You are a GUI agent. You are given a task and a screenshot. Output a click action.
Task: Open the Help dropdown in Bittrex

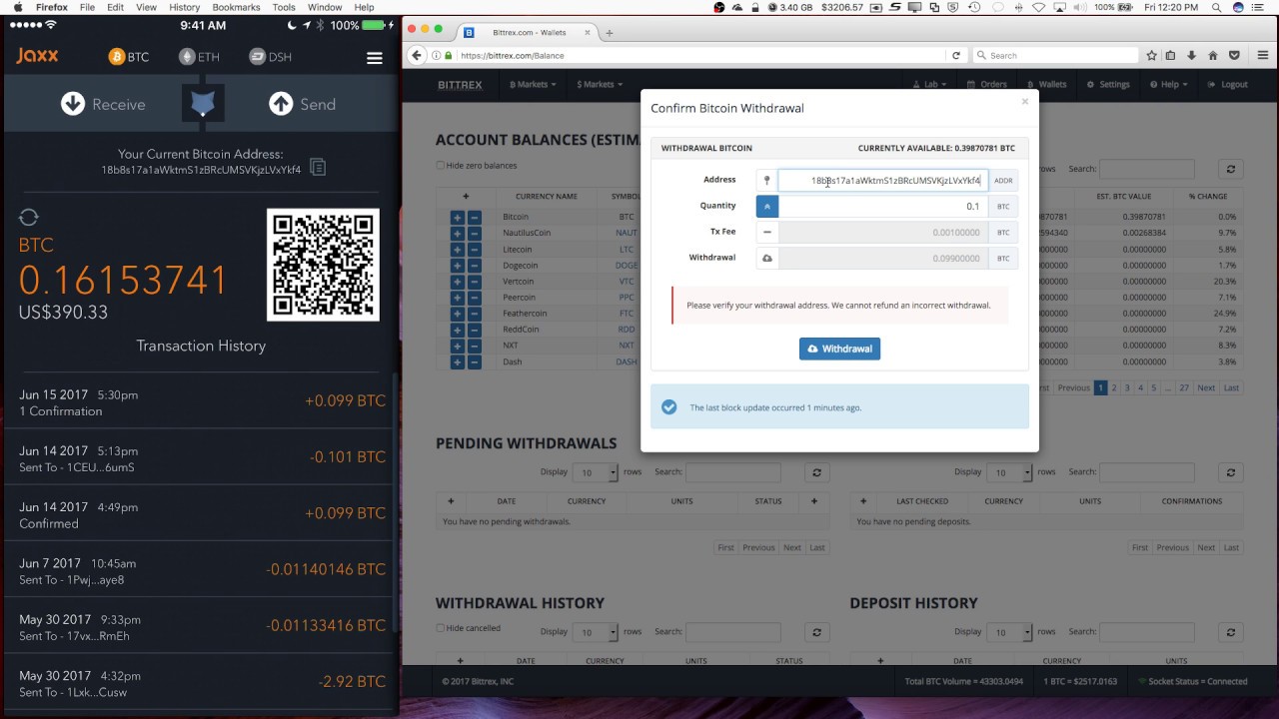click(1167, 84)
